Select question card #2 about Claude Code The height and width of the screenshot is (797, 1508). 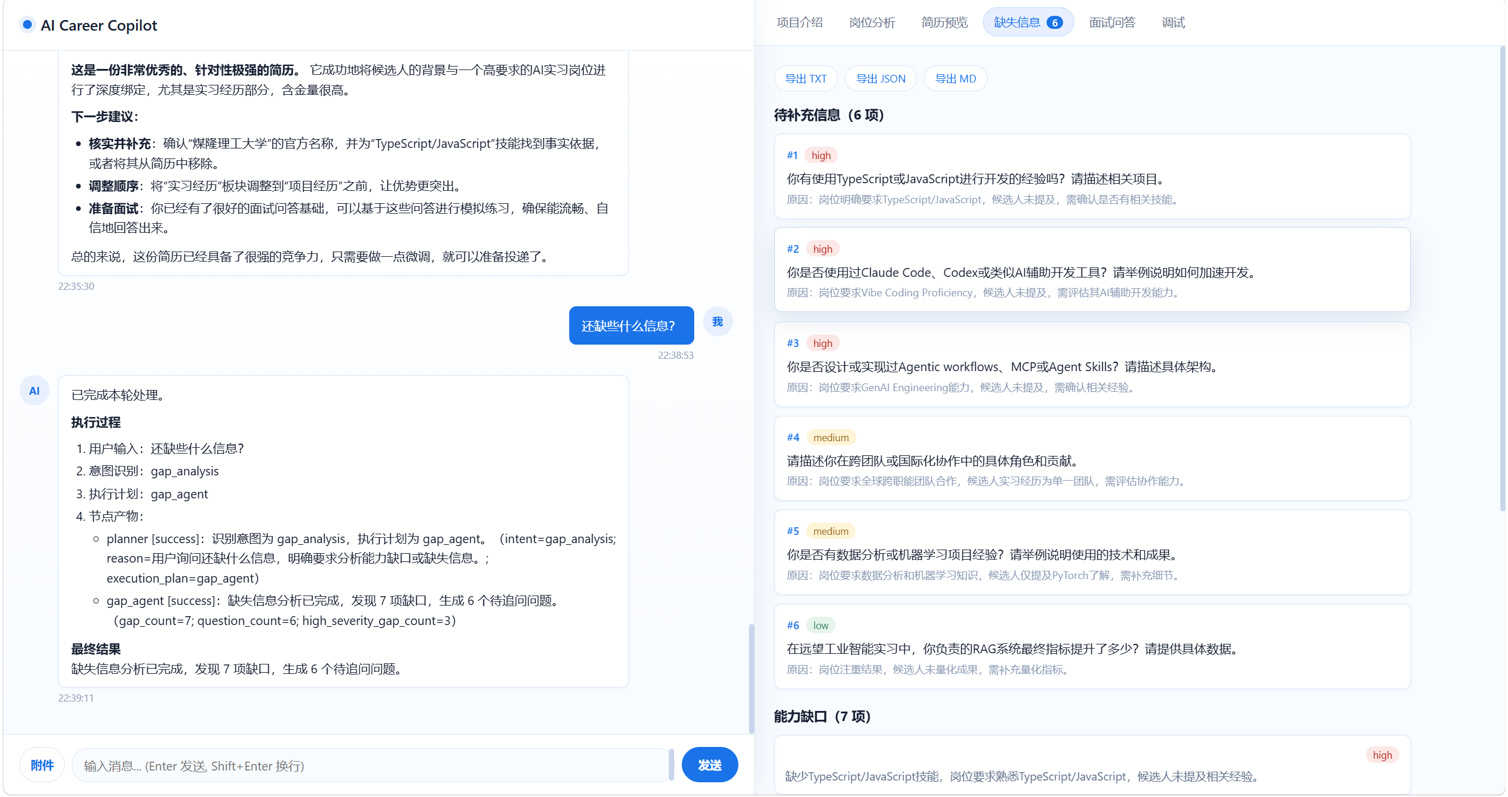(1092, 270)
